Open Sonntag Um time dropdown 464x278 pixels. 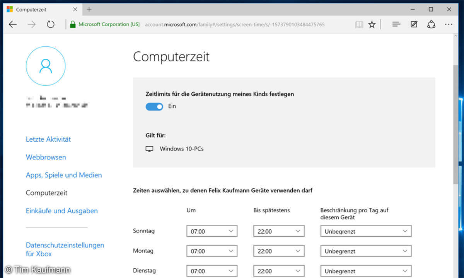(212, 231)
